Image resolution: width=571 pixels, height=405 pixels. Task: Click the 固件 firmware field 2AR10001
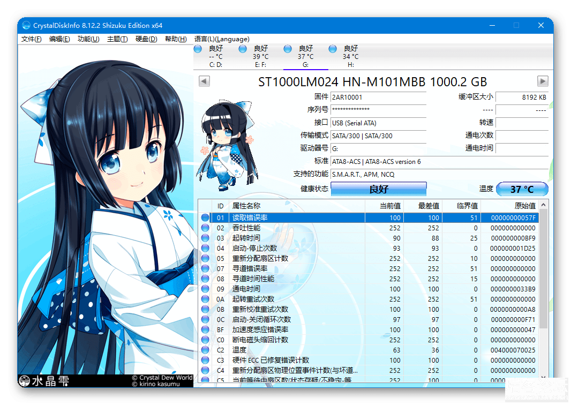(378, 97)
